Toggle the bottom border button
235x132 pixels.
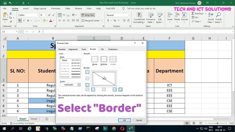(x=87, y=85)
